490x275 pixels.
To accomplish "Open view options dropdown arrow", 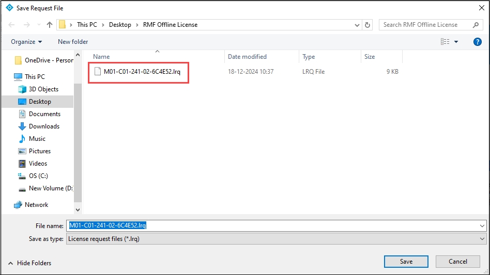I will click(456, 42).
